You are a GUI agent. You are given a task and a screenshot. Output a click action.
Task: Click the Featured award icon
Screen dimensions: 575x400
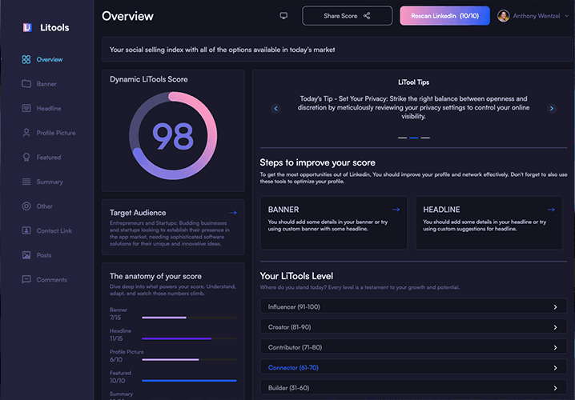26,157
